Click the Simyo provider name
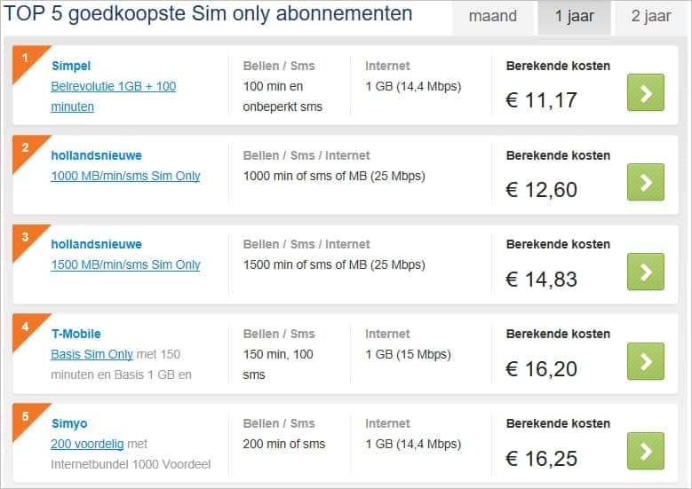This screenshot has height=489, width=692. (69, 423)
